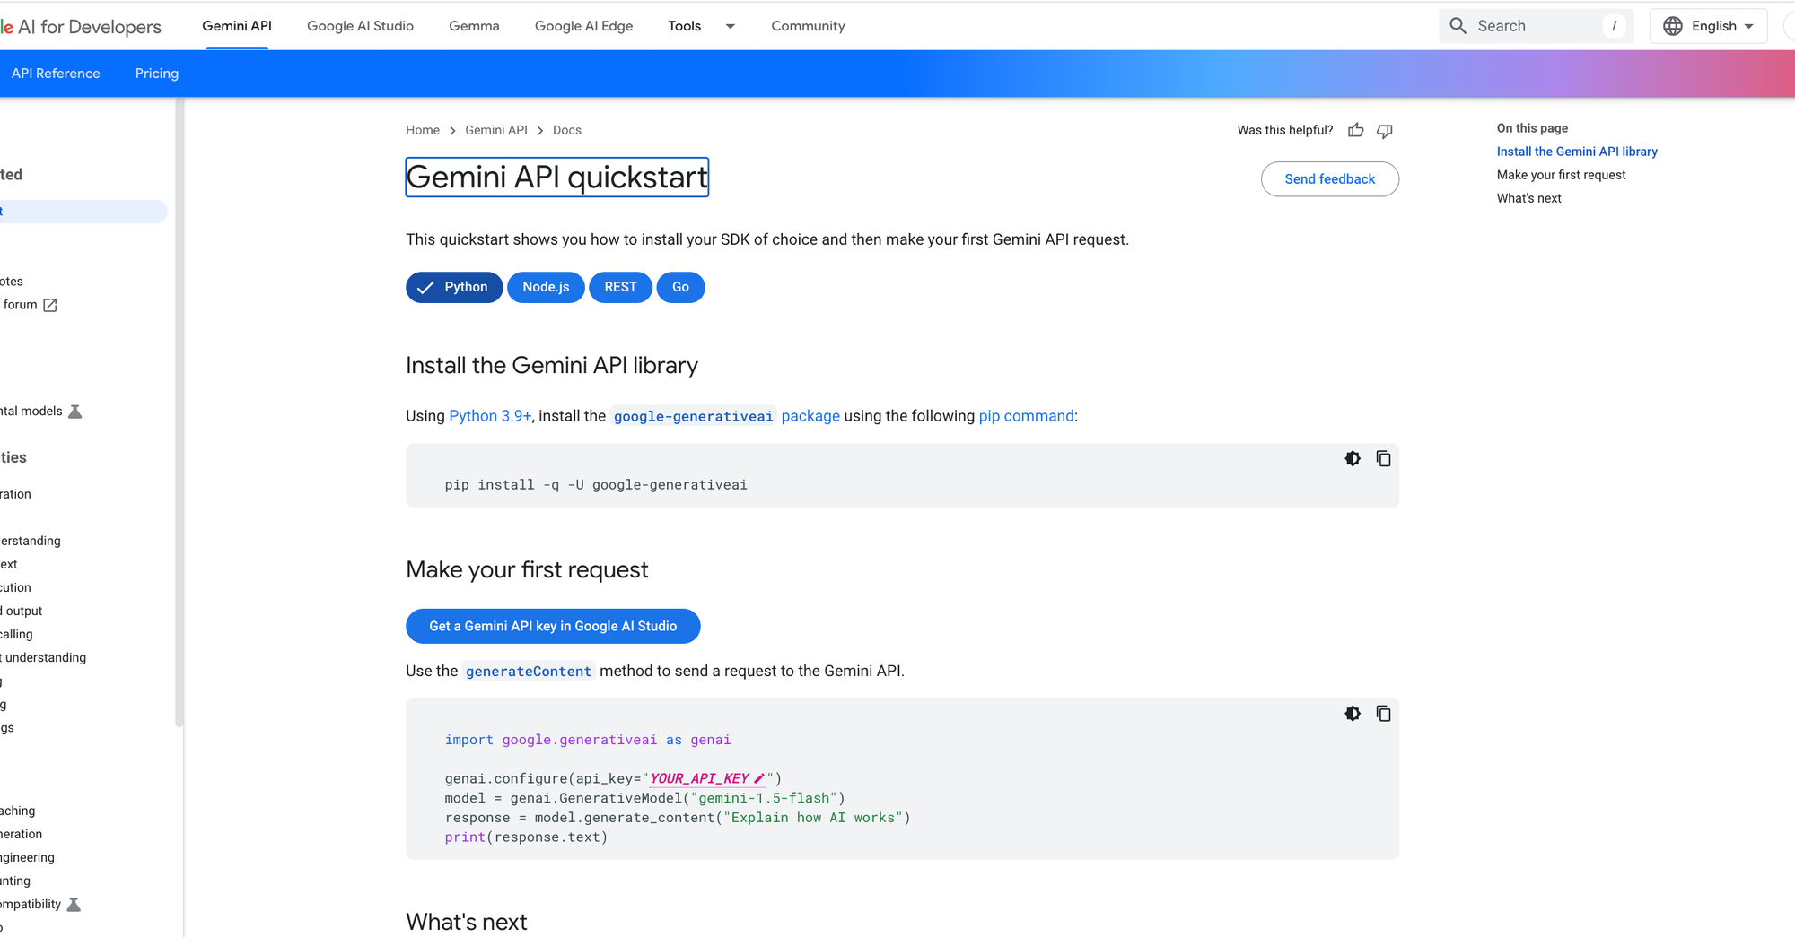The width and height of the screenshot is (1795, 937).
Task: Open the English language dropdown
Action: 1709,26
